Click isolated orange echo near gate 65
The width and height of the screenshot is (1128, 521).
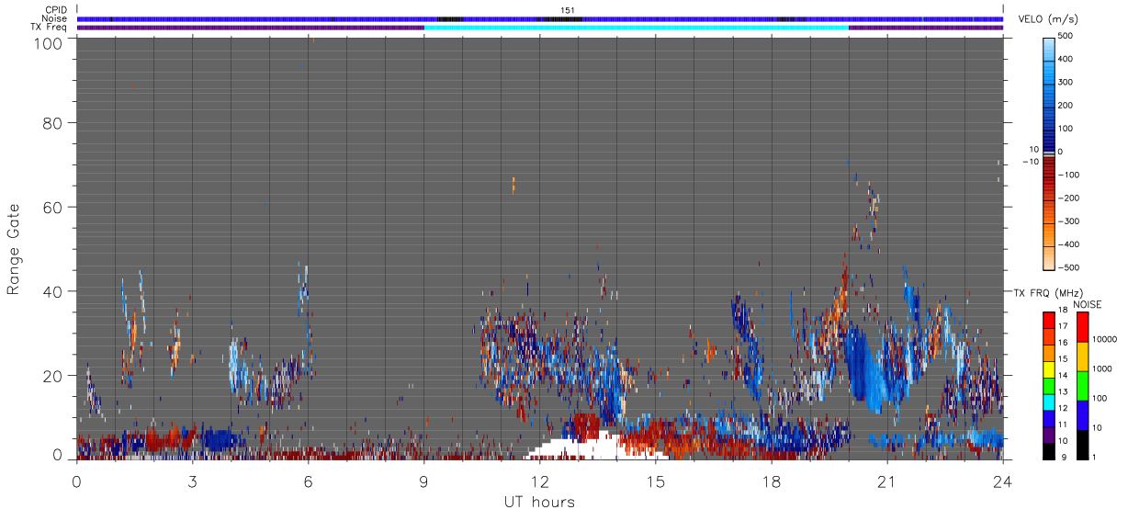coord(513,184)
